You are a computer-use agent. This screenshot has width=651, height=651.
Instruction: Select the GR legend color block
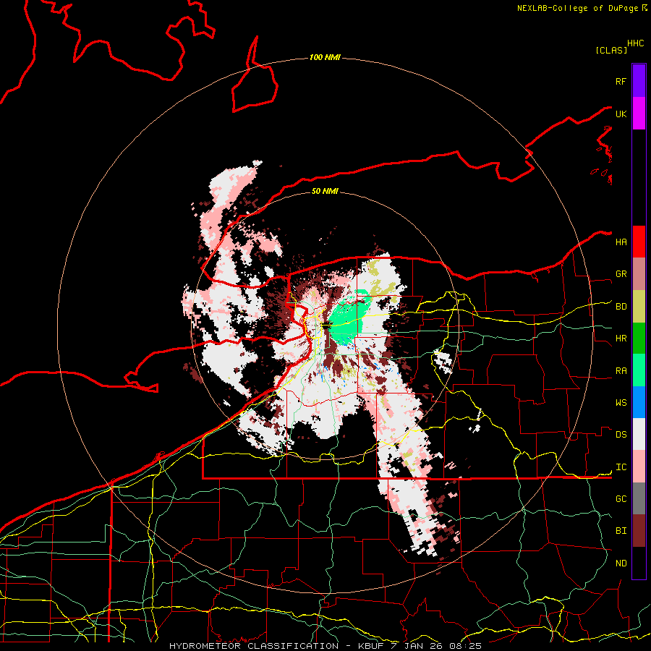pyautogui.click(x=639, y=274)
